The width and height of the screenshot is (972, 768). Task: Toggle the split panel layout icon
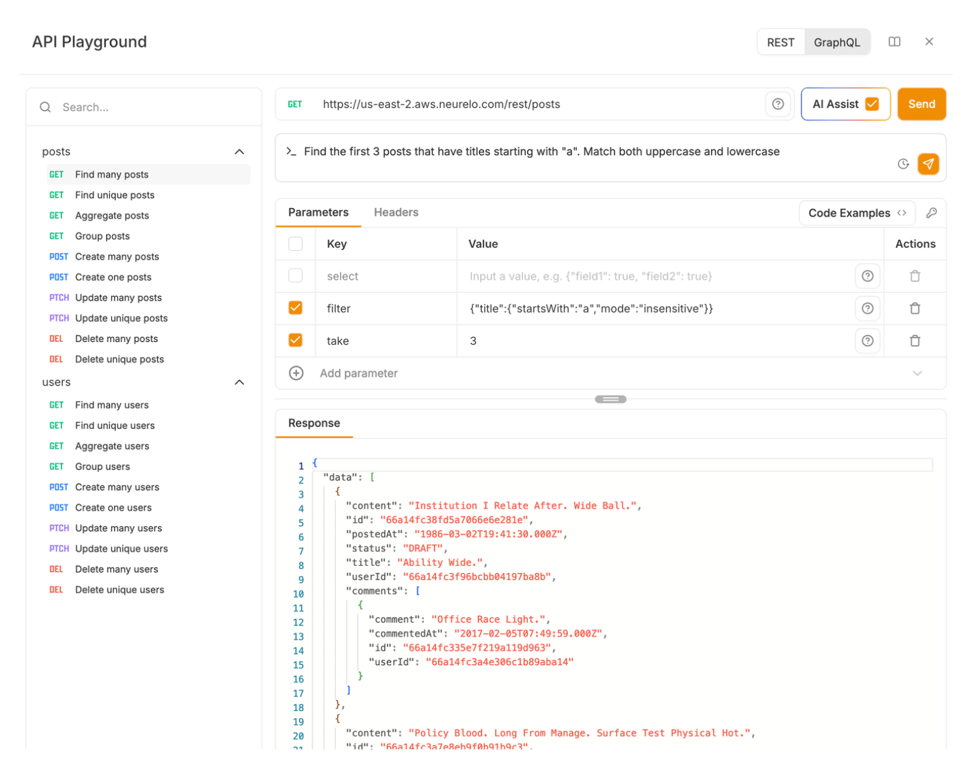coord(894,42)
